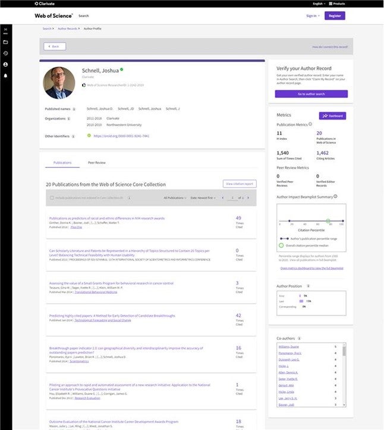Open the All Publications filter dropdown

pos(175,197)
